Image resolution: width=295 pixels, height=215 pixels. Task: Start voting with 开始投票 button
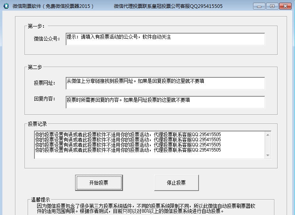[x=99, y=183]
